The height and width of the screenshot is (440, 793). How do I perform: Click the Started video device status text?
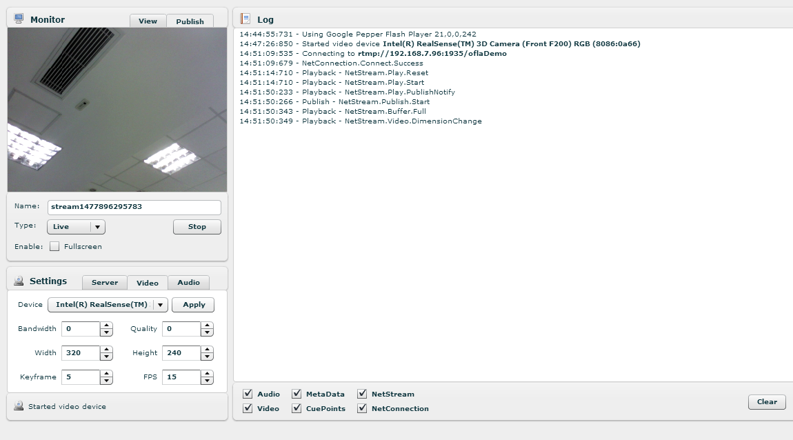[x=68, y=406]
